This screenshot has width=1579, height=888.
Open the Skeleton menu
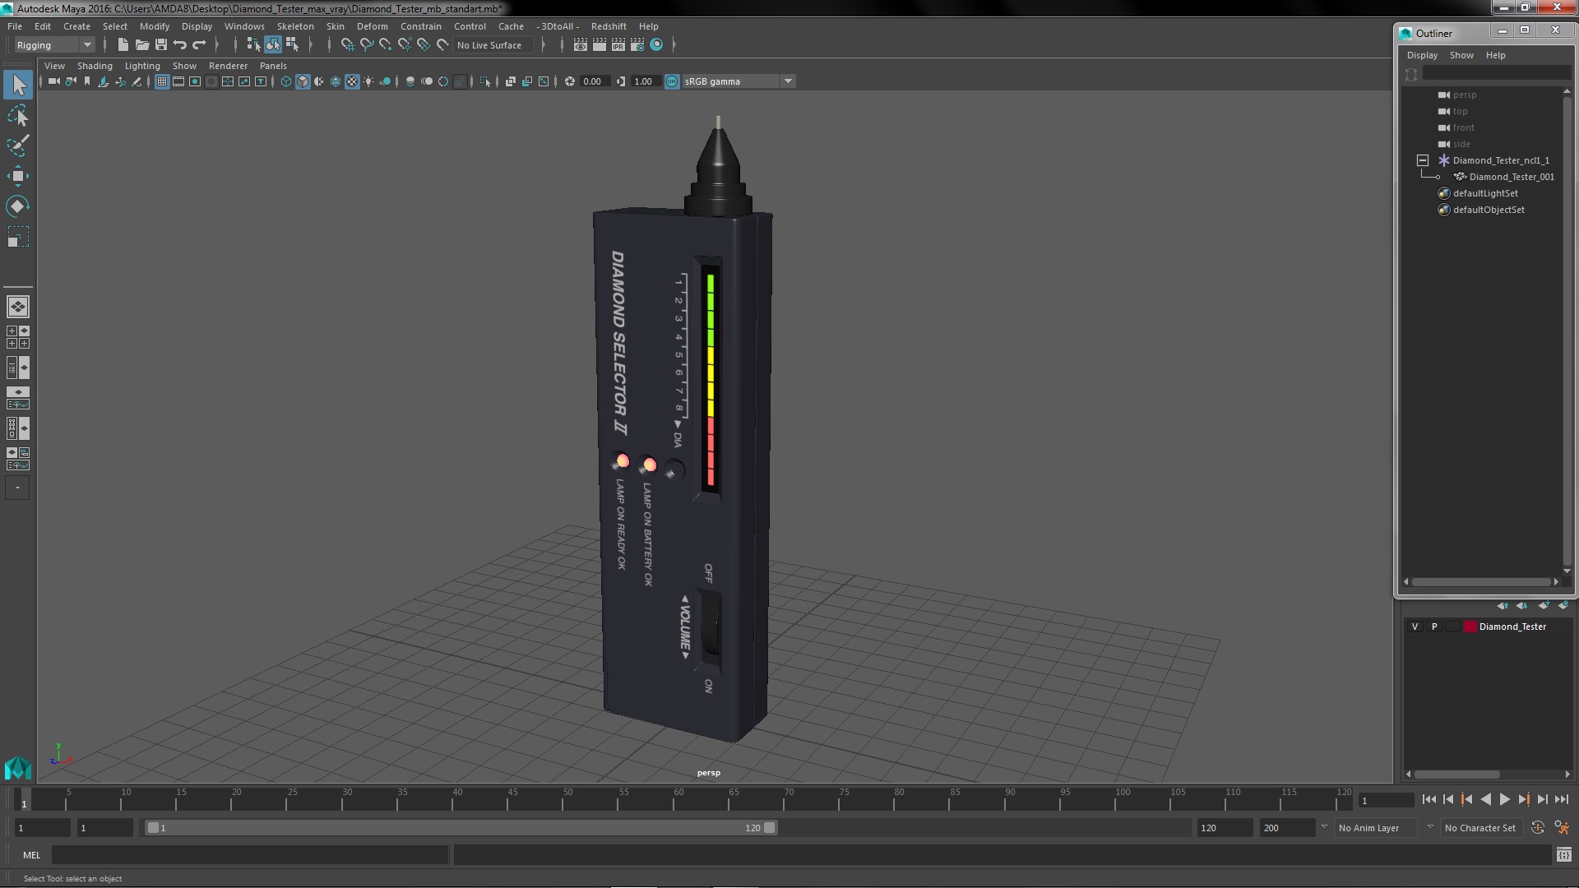[294, 26]
